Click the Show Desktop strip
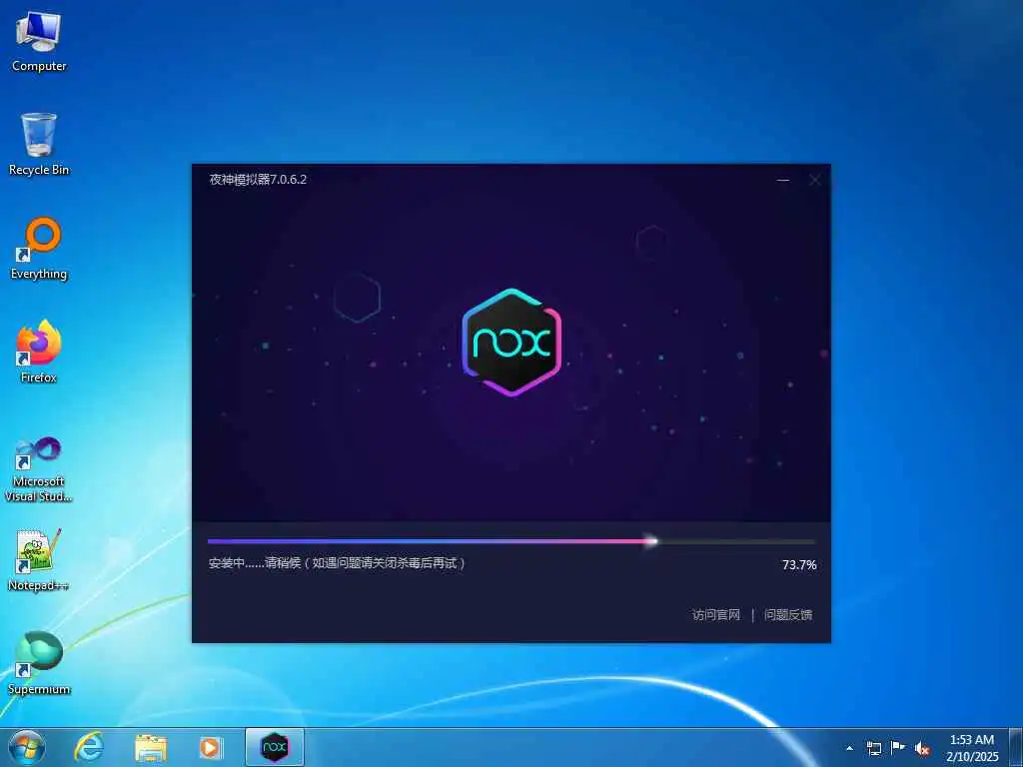Viewport: 1023px width, 767px height. (1016, 747)
